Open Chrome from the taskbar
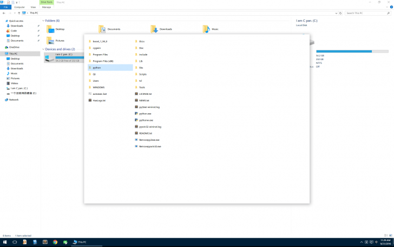The image size is (394, 247). pyautogui.click(x=55, y=242)
